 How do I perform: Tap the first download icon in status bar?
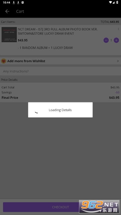pos(14,2)
